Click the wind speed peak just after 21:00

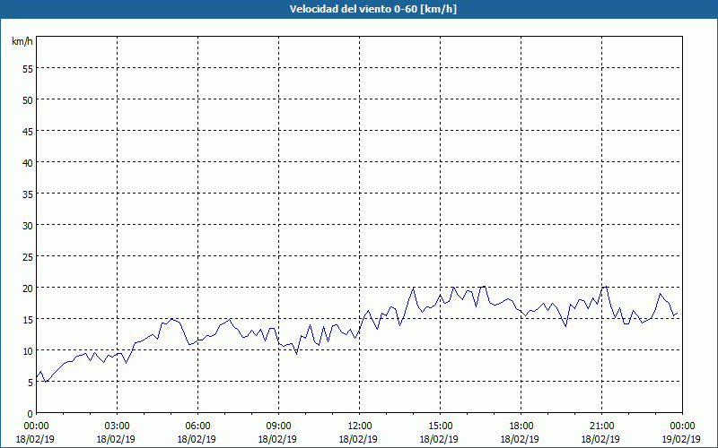tap(607, 287)
